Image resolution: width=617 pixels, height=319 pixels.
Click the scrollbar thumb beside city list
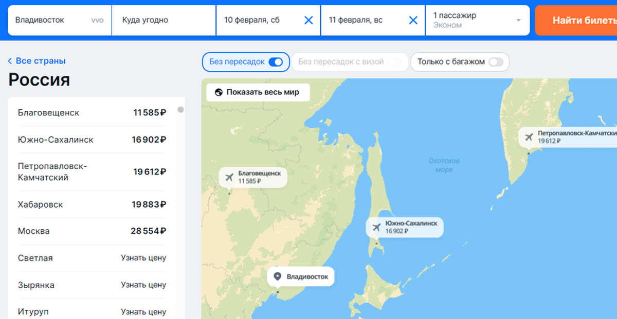[180, 110]
